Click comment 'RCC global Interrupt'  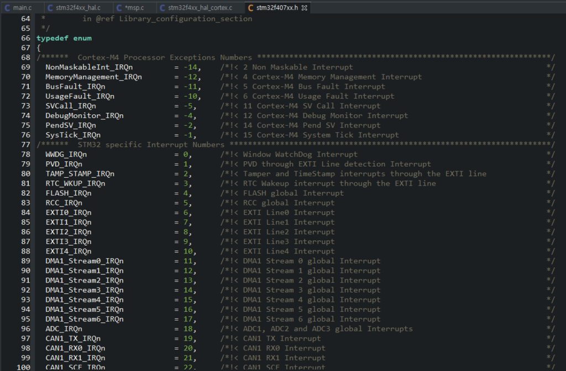click(289, 203)
